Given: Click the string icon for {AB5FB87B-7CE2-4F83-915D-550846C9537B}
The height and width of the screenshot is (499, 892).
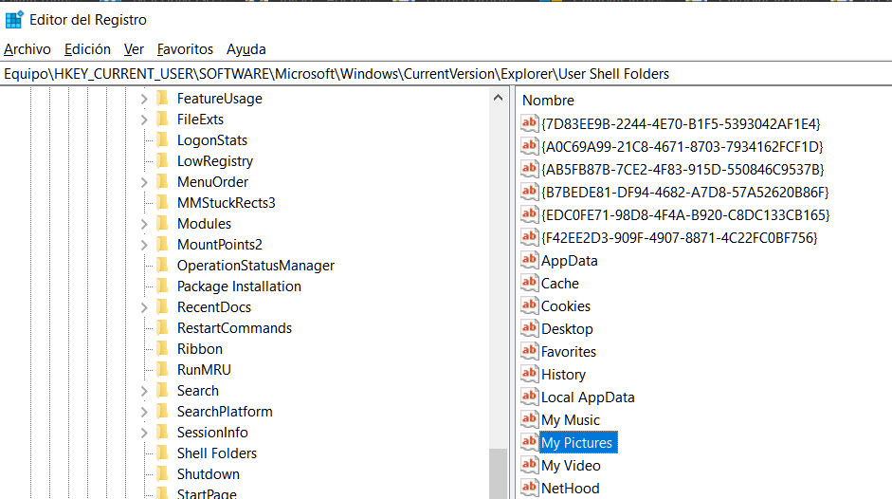Looking at the screenshot, I should (x=529, y=169).
